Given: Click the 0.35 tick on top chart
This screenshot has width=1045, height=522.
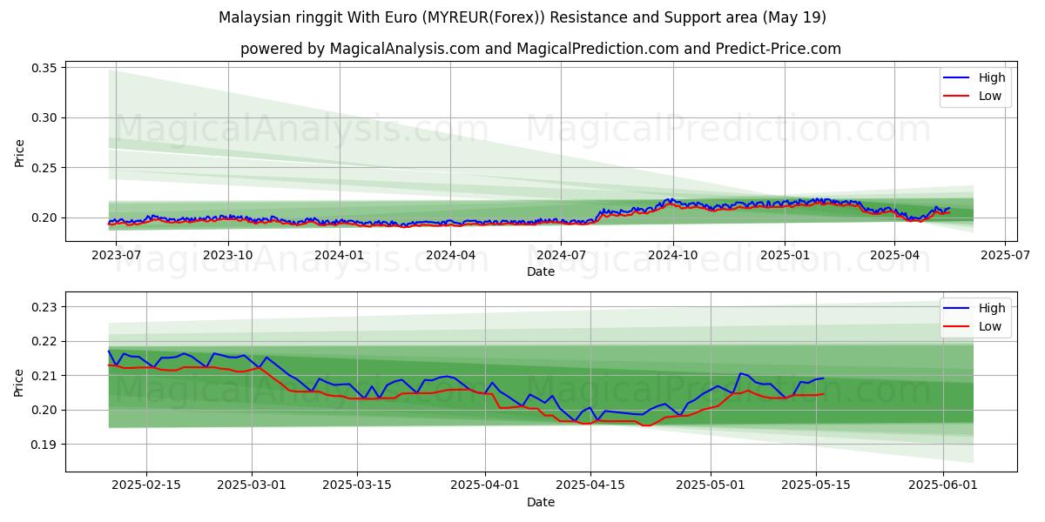Looking at the screenshot, I should pyautogui.click(x=44, y=68).
